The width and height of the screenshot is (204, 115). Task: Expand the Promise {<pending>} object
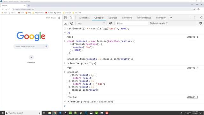tap(68, 63)
